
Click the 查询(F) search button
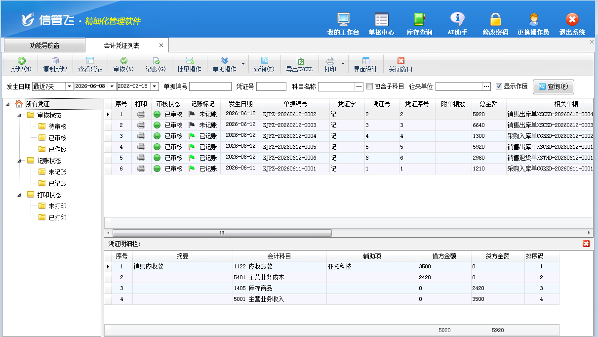(x=553, y=86)
